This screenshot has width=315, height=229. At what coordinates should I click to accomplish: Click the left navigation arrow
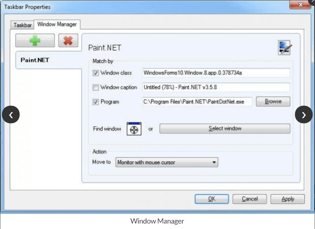point(11,114)
